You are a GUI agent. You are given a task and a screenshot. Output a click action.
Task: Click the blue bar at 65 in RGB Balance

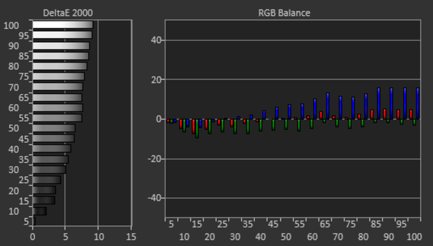(x=328, y=106)
